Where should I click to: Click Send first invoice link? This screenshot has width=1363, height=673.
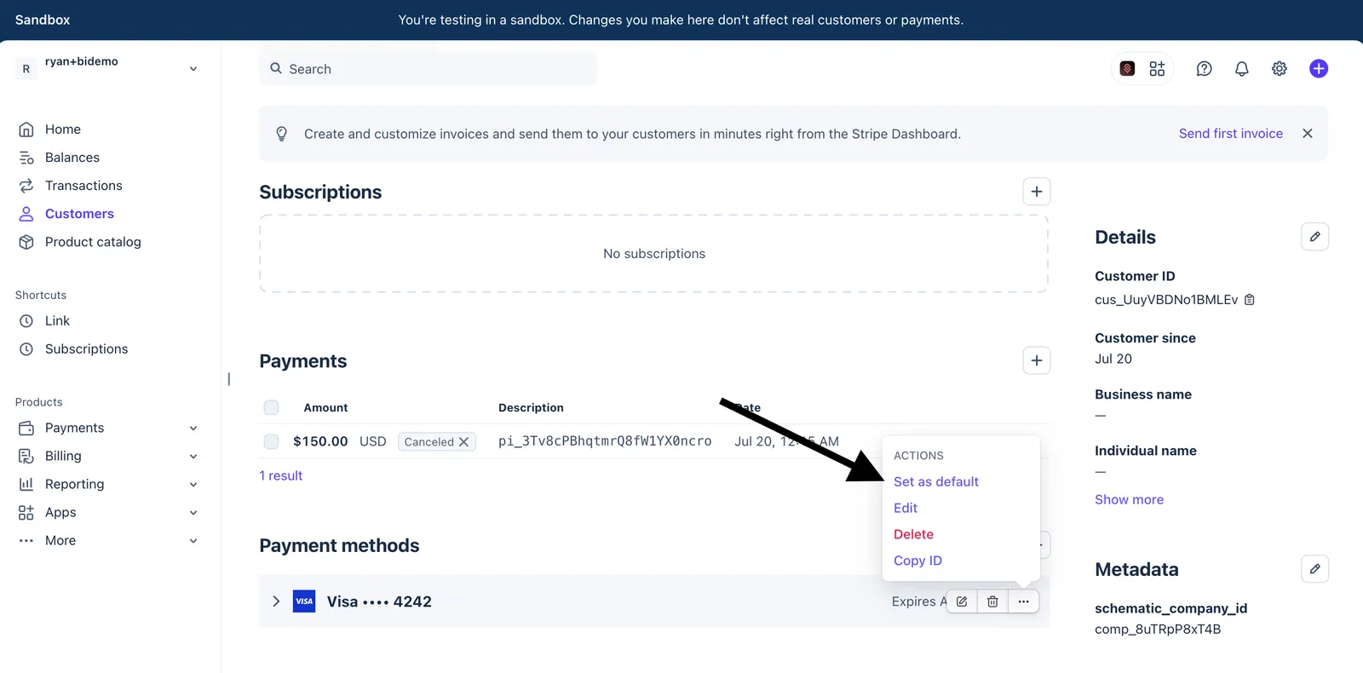coord(1231,134)
